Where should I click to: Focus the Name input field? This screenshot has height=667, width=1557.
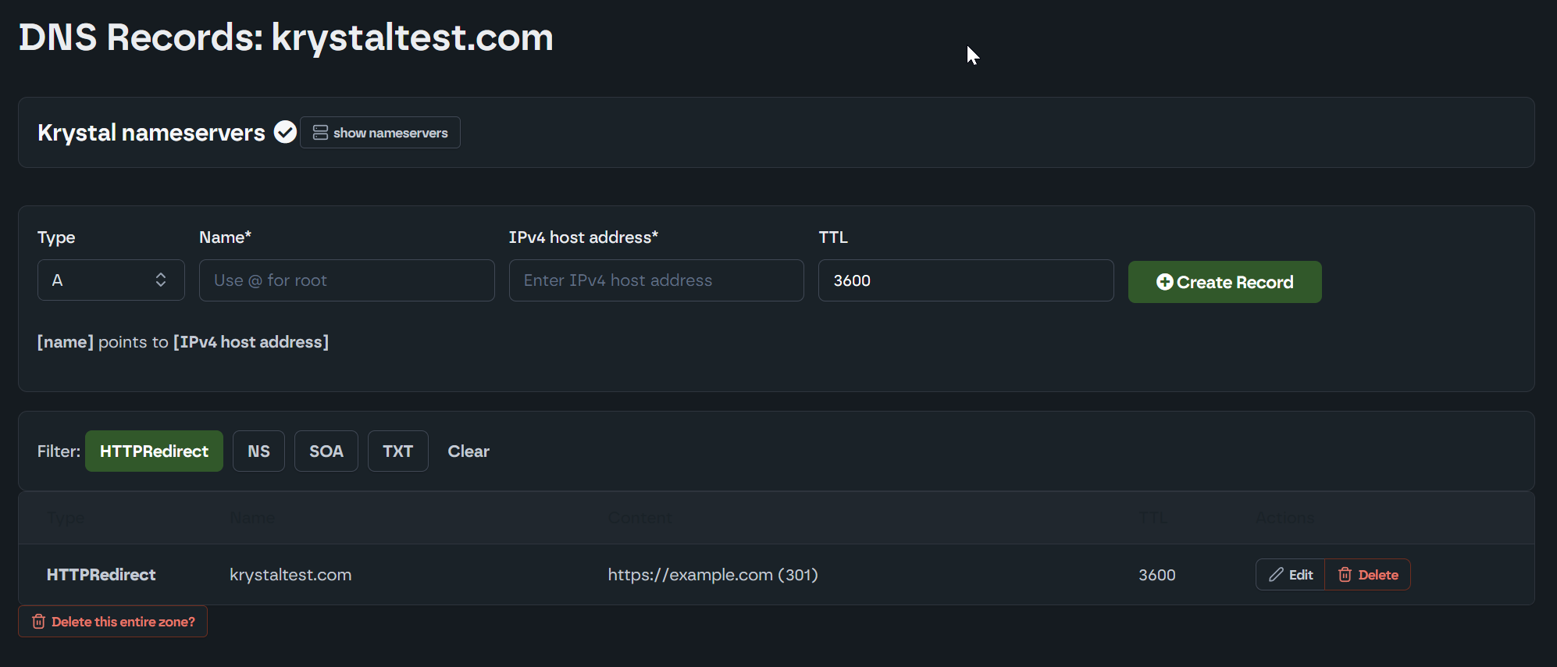pyautogui.click(x=347, y=280)
